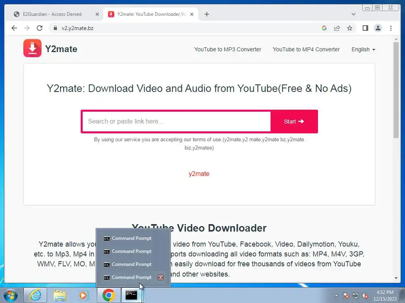Click the lock icon in address bar
The height and width of the screenshot is (303, 405).
[x=55, y=28]
